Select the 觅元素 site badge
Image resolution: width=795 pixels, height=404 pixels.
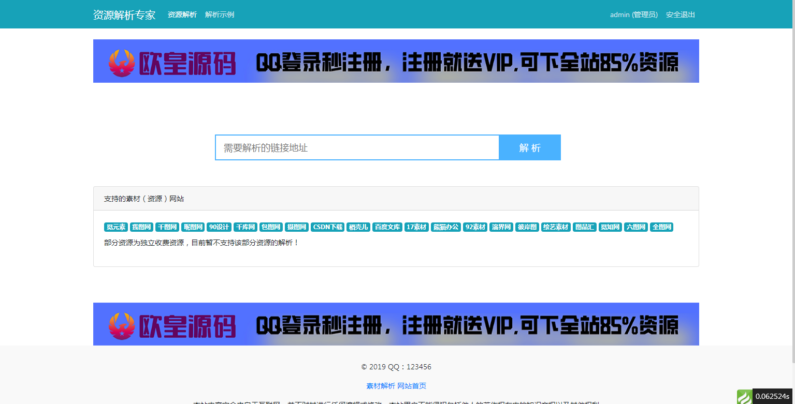[x=115, y=227]
